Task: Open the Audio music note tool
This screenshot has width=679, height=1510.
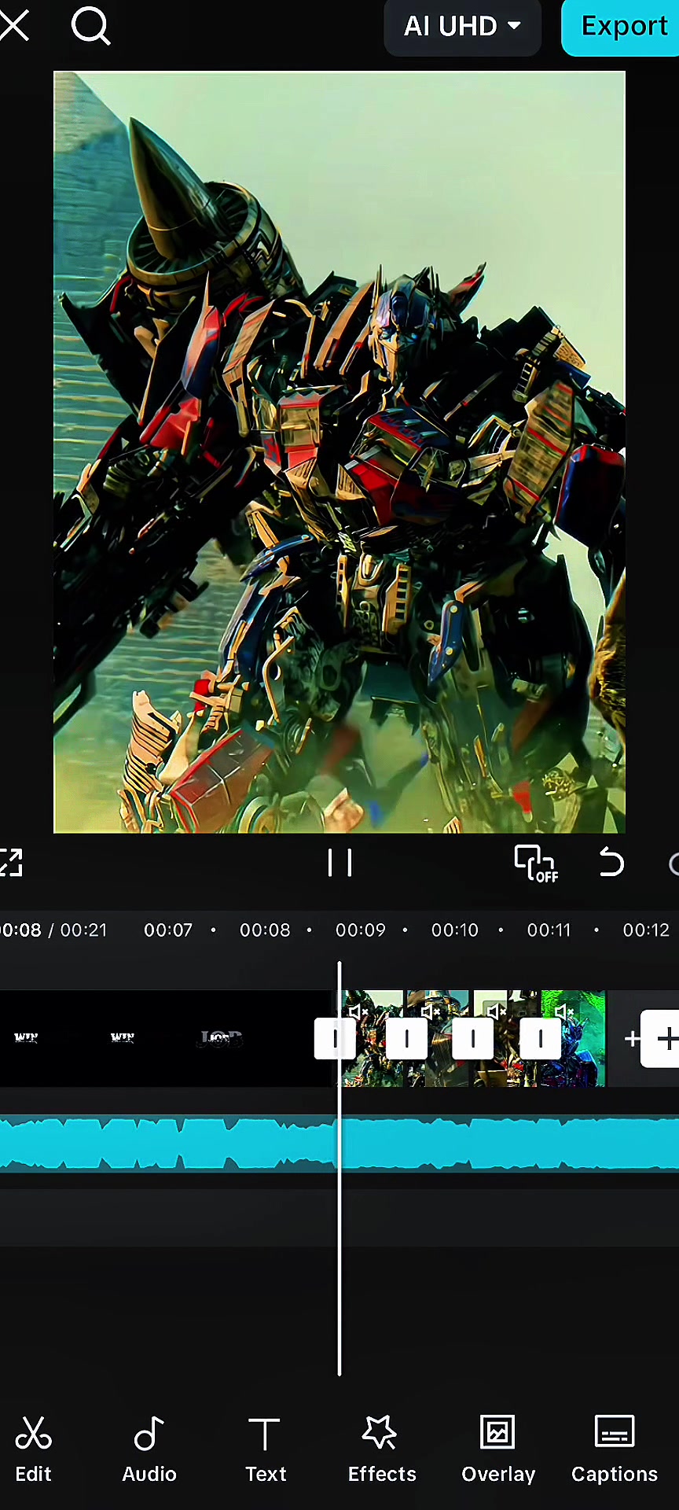Action: (x=149, y=1449)
